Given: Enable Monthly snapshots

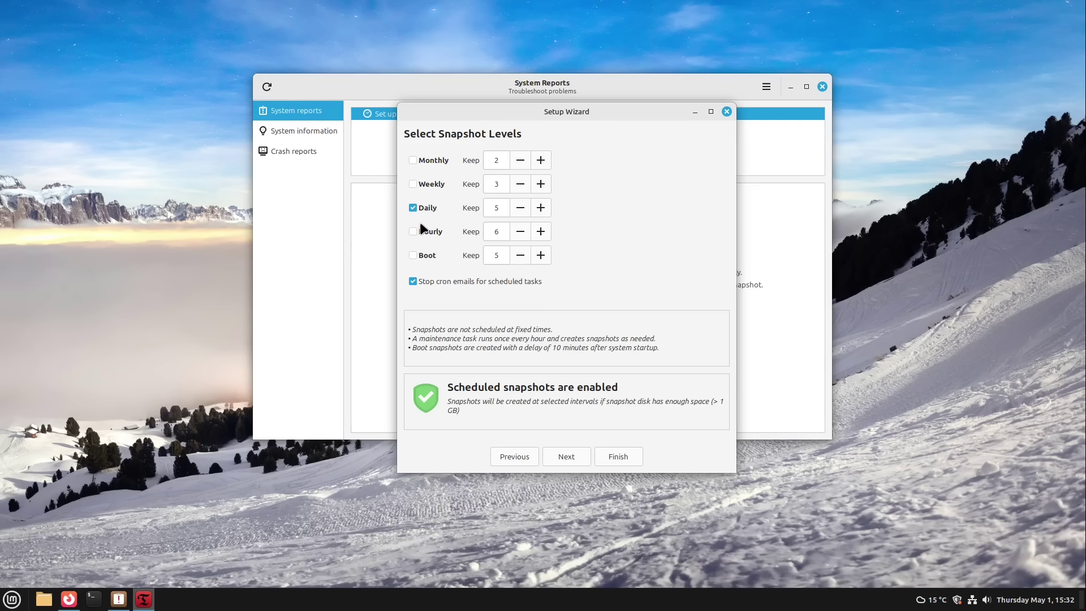Looking at the screenshot, I should click(413, 160).
